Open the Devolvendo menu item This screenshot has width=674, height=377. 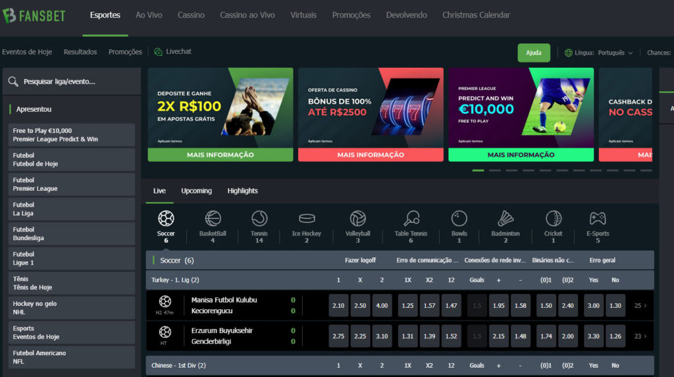pyautogui.click(x=406, y=15)
